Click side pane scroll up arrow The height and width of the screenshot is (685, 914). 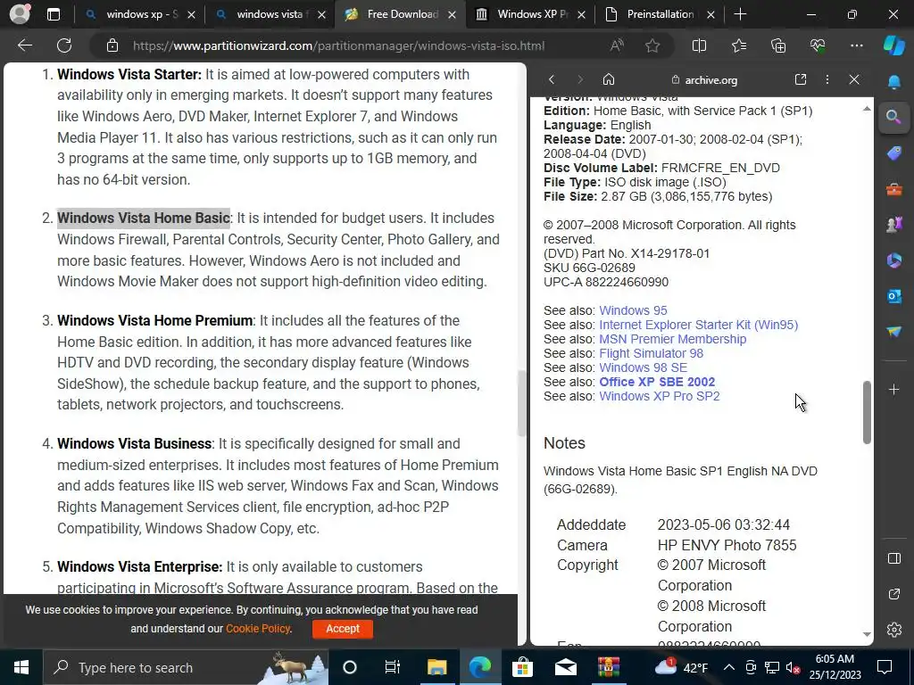pyautogui.click(x=867, y=108)
